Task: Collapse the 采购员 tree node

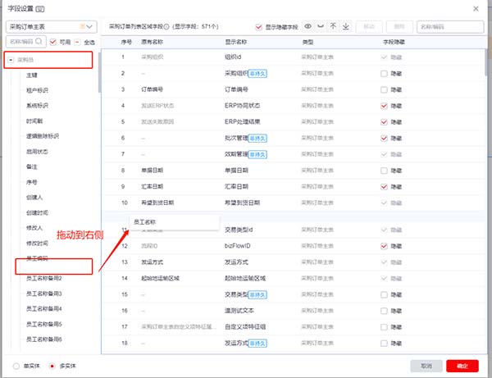Action: coord(11,61)
